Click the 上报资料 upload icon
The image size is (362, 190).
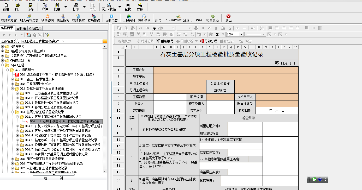(129, 18)
